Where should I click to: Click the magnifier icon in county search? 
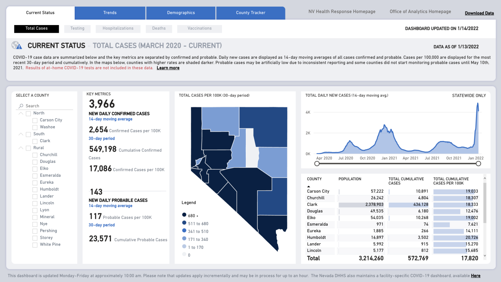[21, 106]
